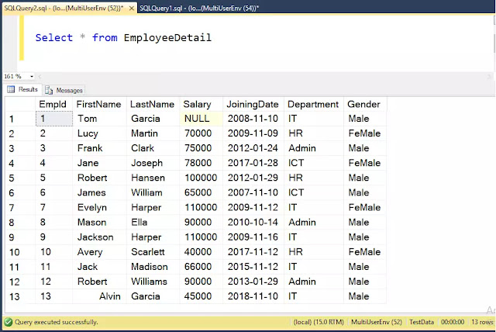Click department ICT for Jane
Screen dimensions: 496x332
click(296, 163)
